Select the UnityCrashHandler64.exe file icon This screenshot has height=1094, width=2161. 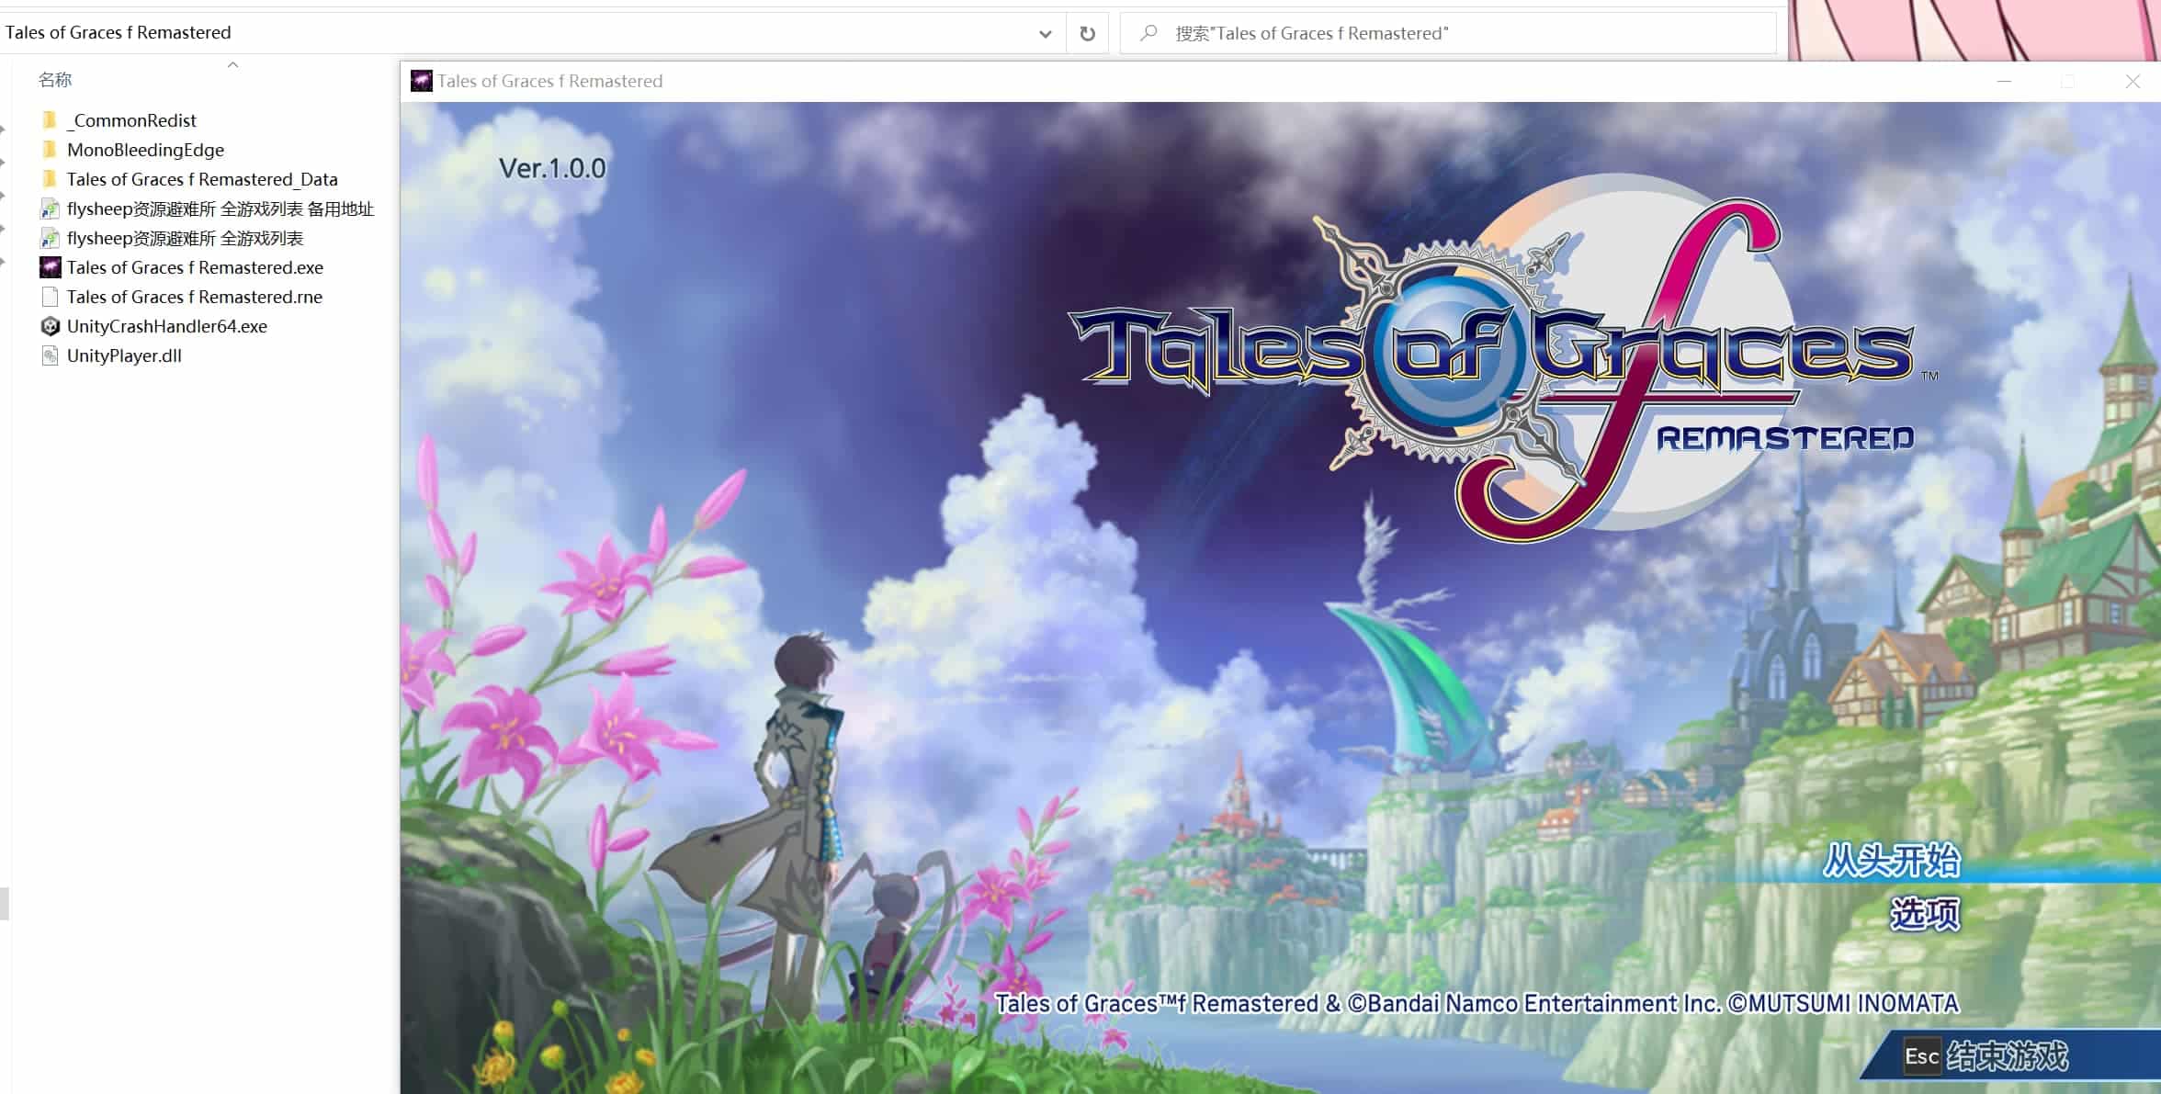[51, 326]
